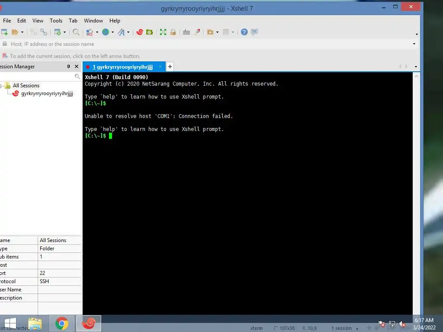The width and height of the screenshot is (443, 332).
Task: Click the Reconnect toolbar icon
Action: click(44, 32)
